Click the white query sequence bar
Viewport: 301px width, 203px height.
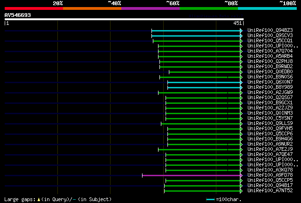click(124, 19)
